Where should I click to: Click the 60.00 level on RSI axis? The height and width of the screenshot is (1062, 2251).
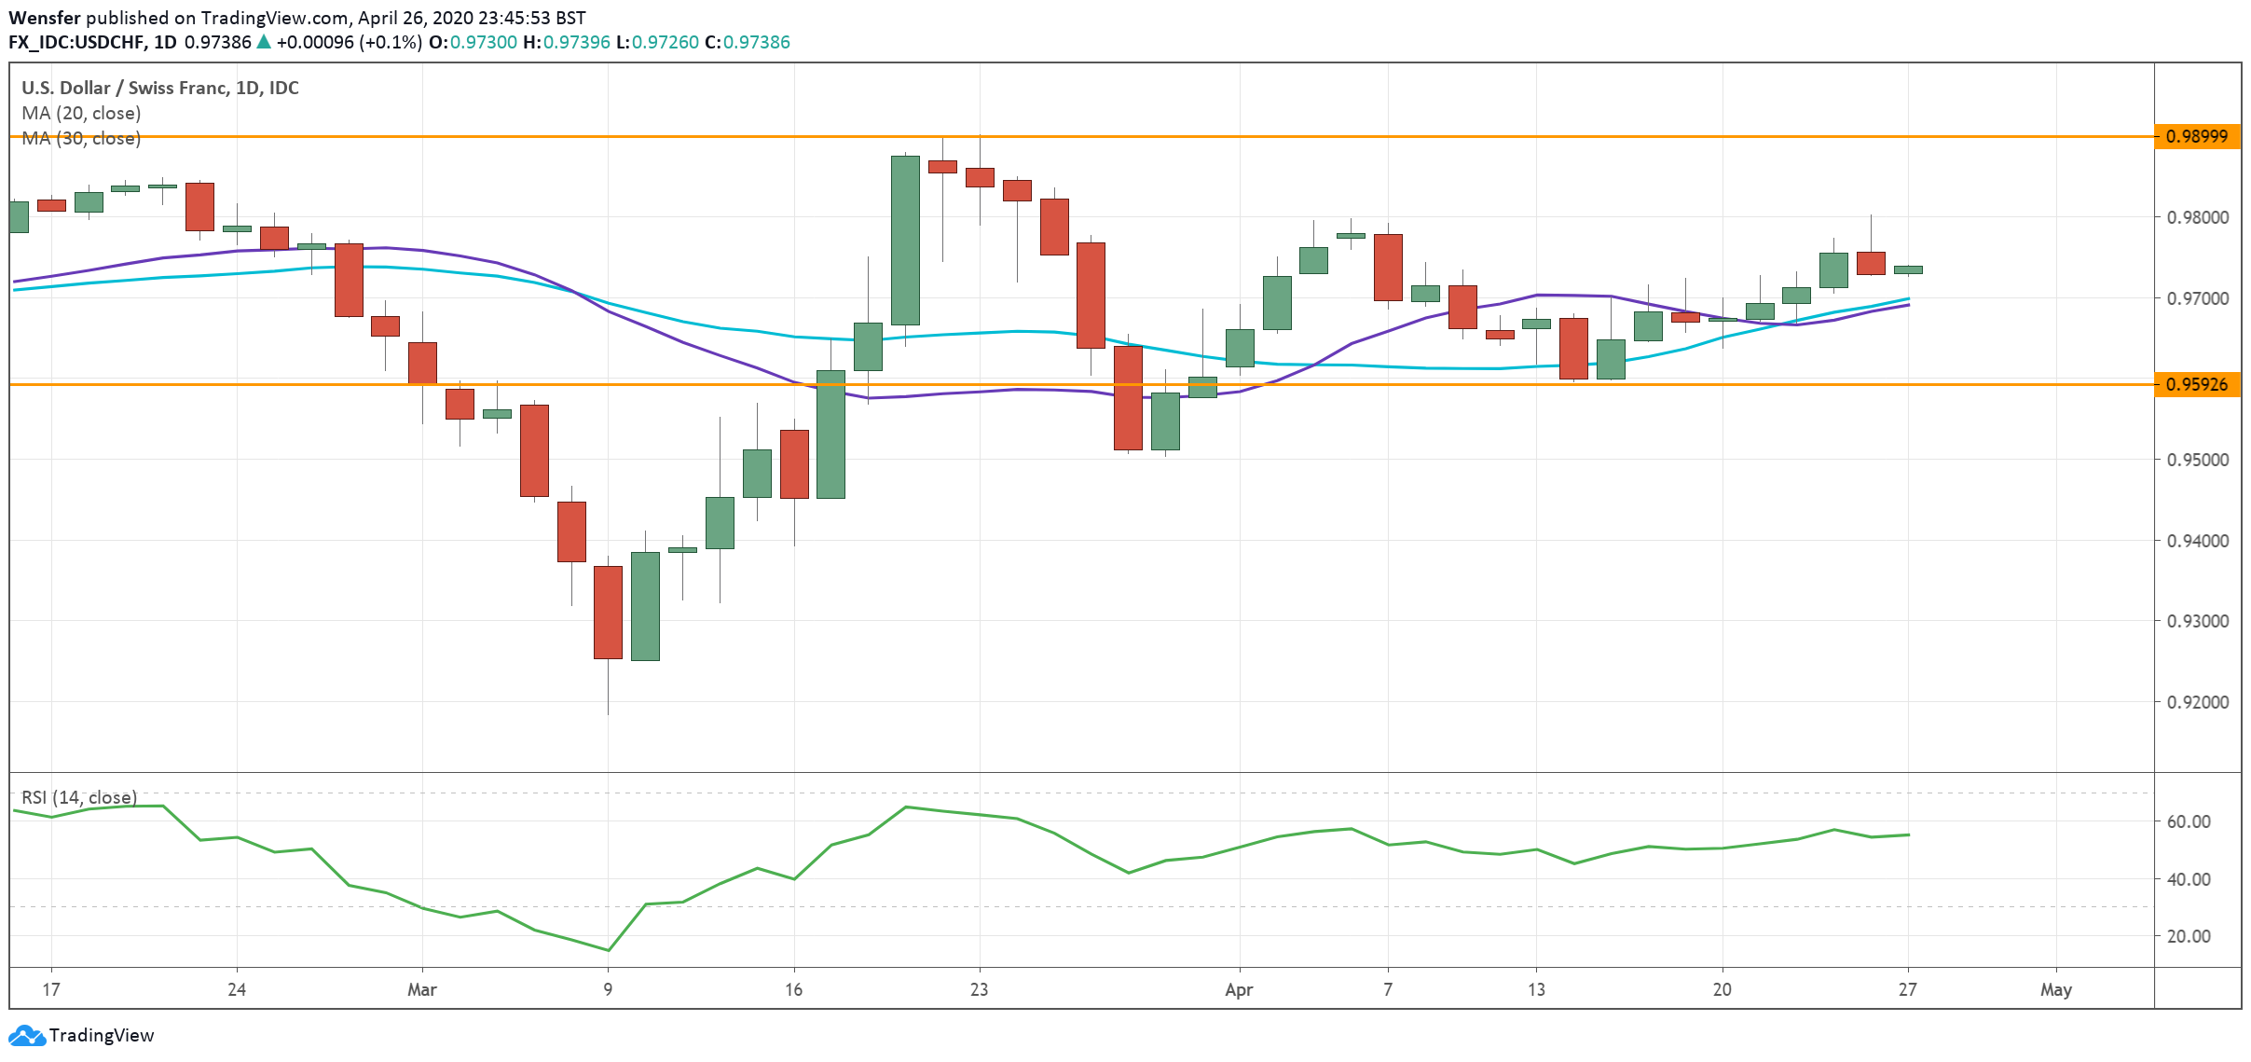(2188, 821)
